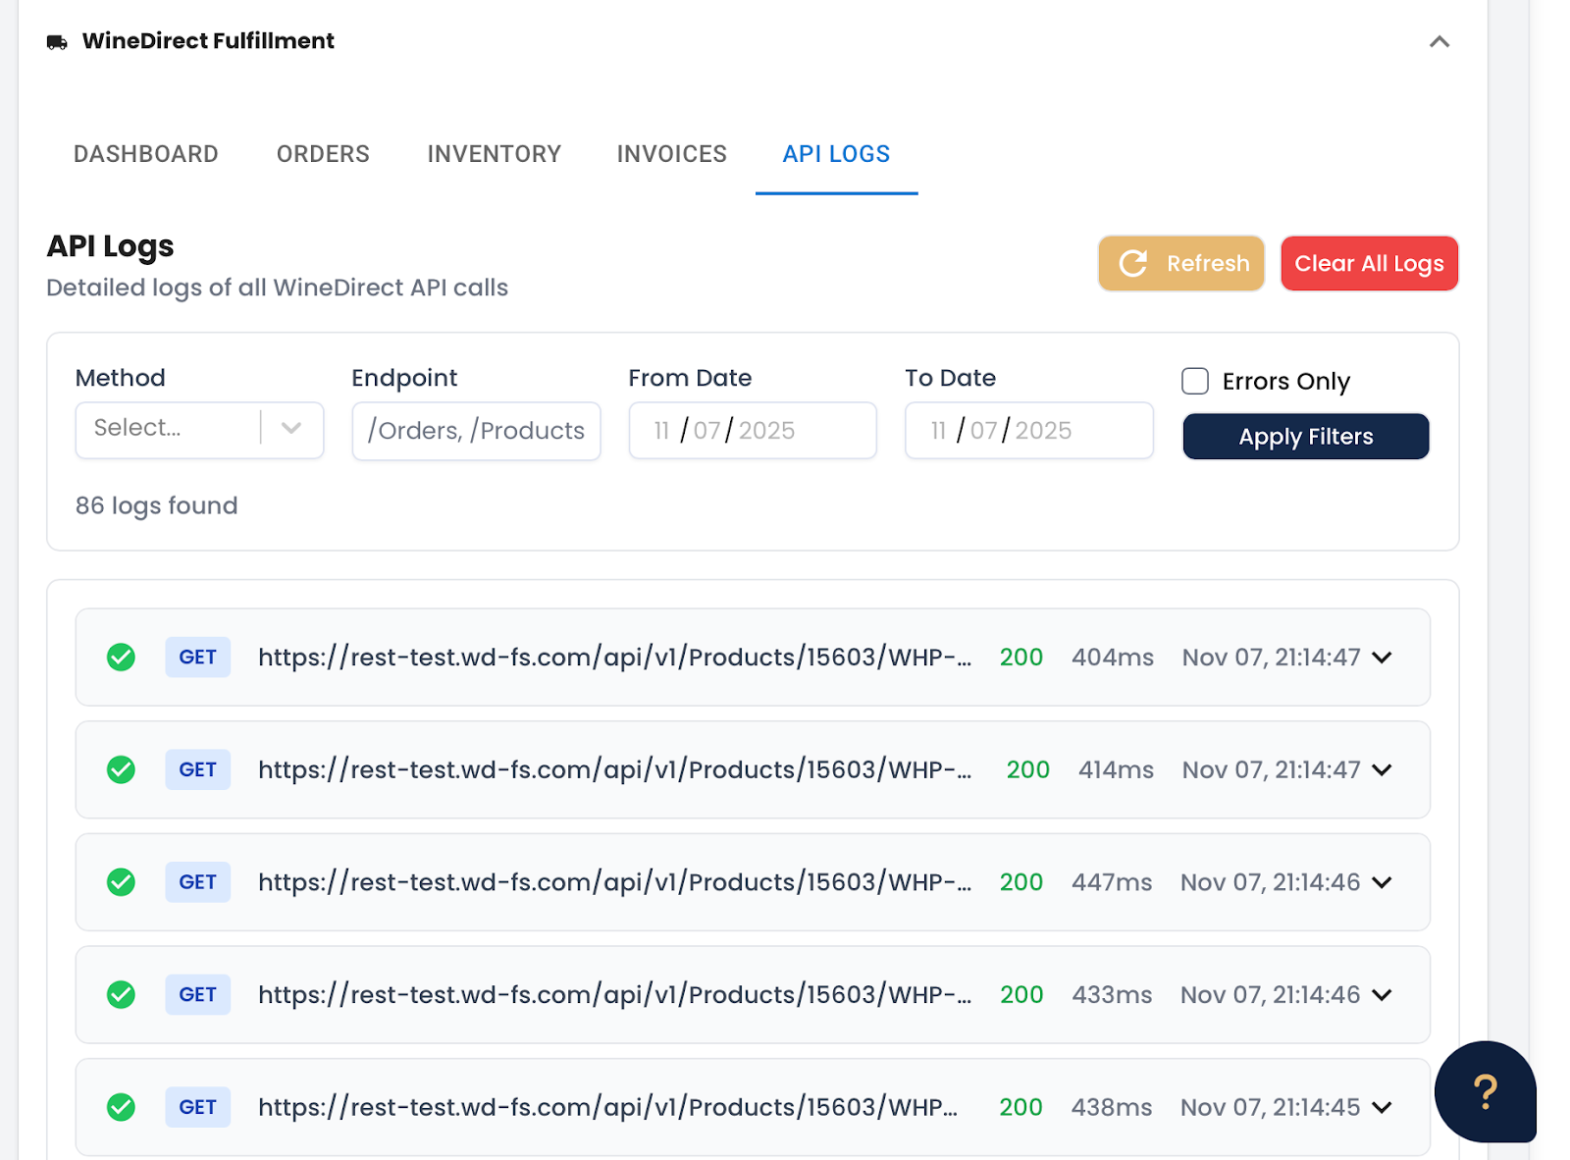Click the URL of the 404ms log
This screenshot has height=1160, width=1570.
pos(615,658)
